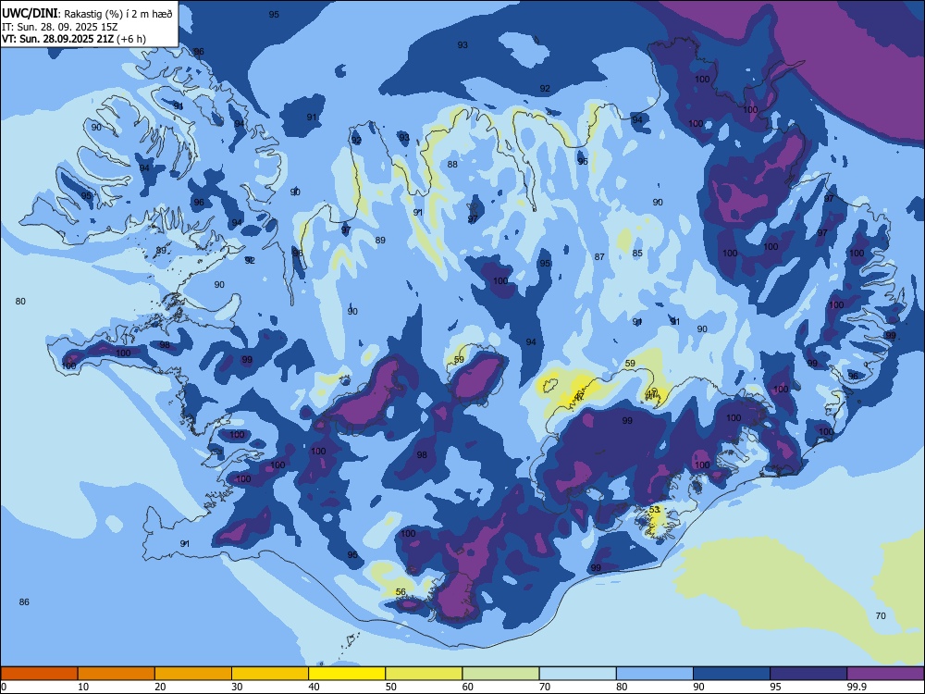
Task: Click the '53' humidity value in the southeast
Action: tap(654, 509)
